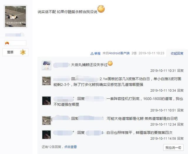This screenshot has height=154, width=188.
Task: Click 回复 next to the 12:34 comment
Action: click(180, 124)
